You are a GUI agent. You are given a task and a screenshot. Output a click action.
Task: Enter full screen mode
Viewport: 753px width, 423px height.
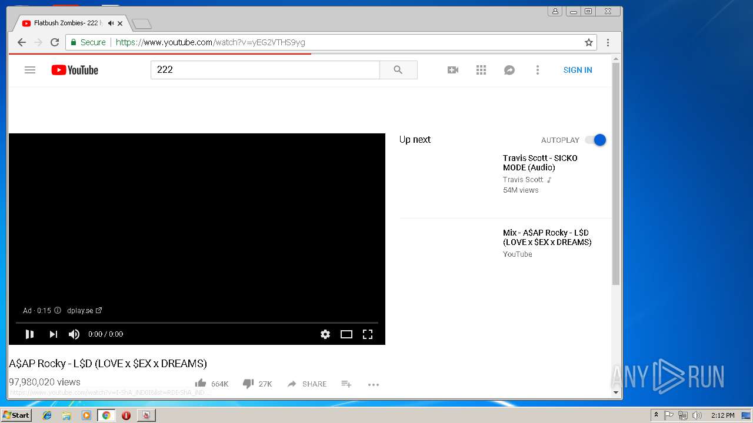point(368,334)
